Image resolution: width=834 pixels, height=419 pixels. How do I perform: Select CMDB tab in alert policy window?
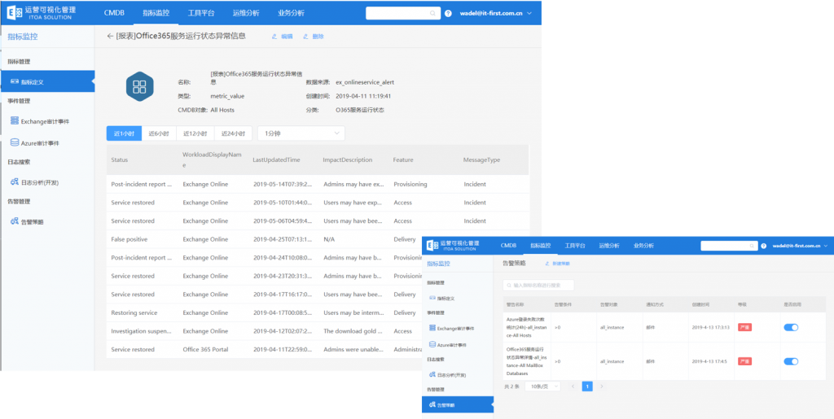coord(508,246)
